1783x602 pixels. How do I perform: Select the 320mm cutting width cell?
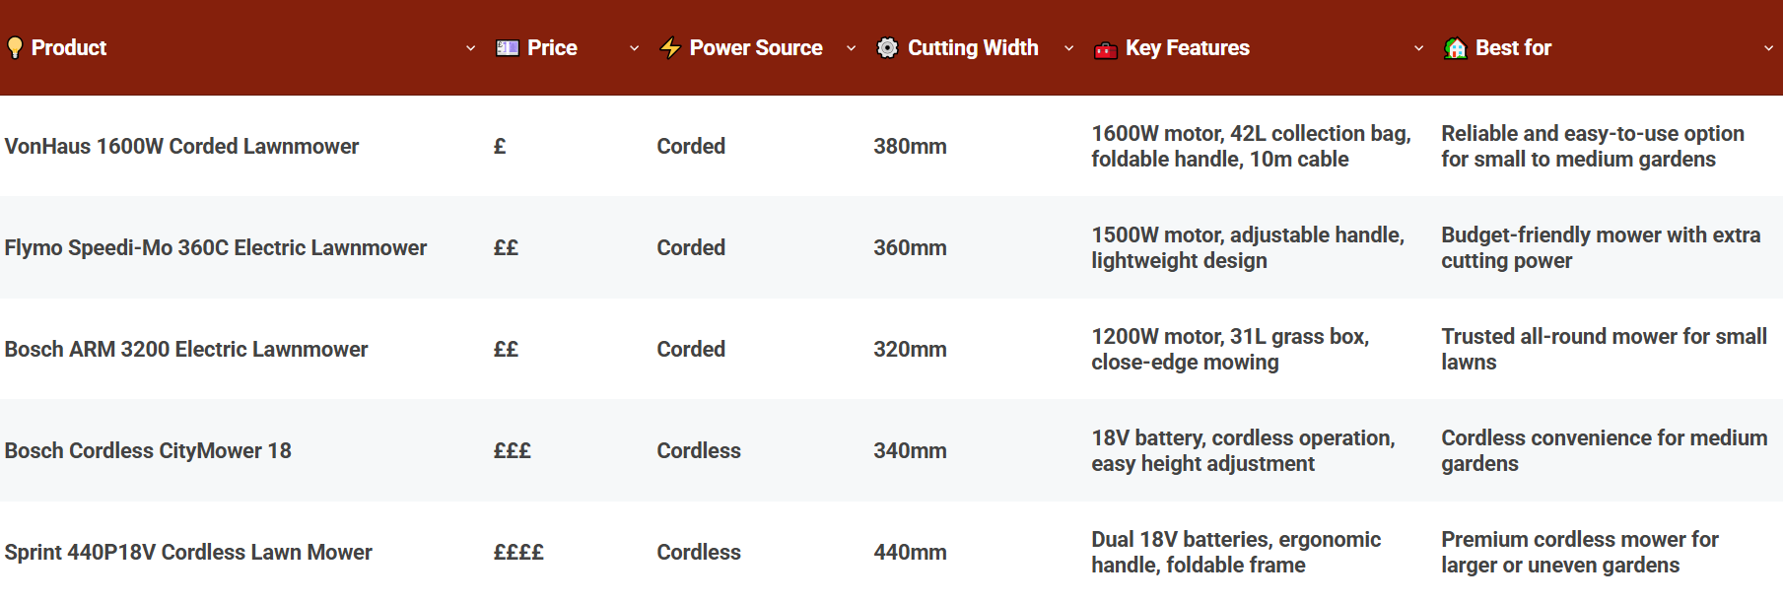(x=910, y=350)
